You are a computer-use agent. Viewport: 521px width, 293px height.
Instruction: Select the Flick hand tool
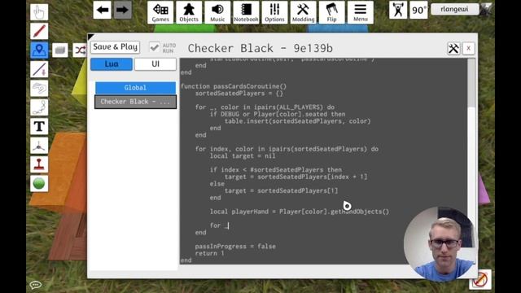coord(39,89)
